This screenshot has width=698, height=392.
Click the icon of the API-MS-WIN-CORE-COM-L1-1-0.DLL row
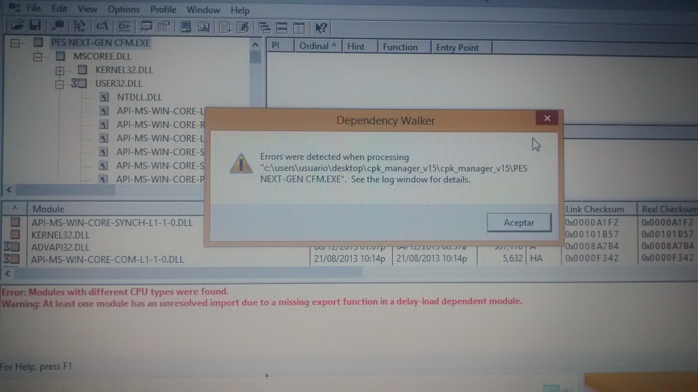[12, 259]
